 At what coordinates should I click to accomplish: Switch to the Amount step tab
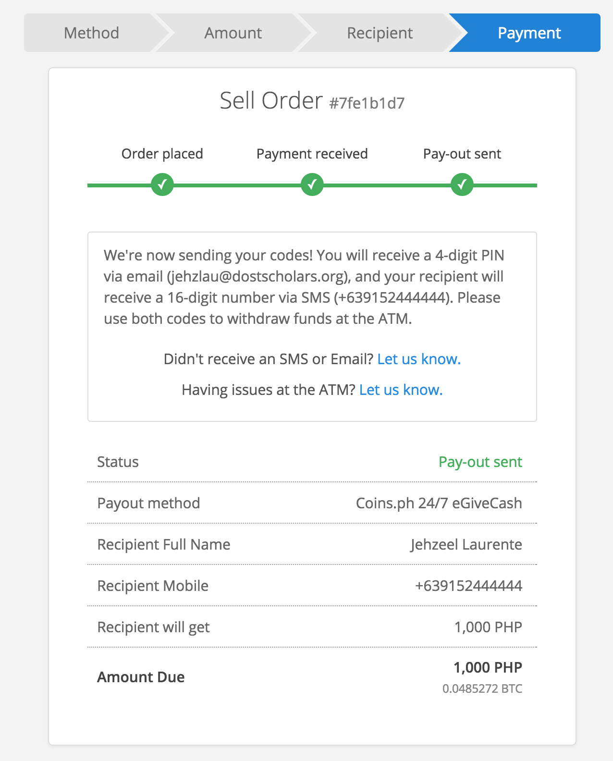click(x=233, y=33)
